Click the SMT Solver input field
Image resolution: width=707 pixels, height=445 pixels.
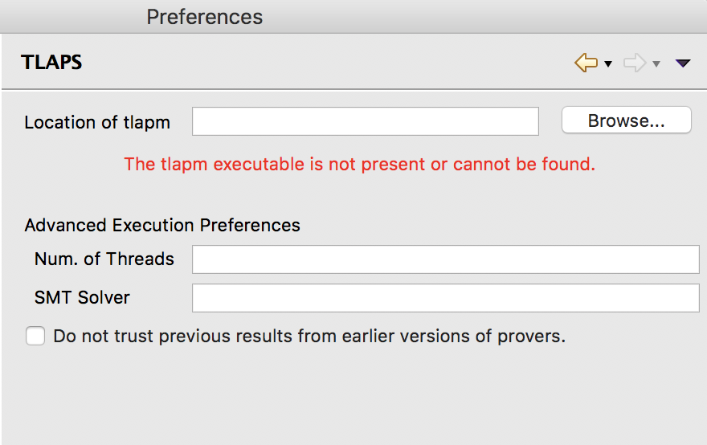(445, 298)
